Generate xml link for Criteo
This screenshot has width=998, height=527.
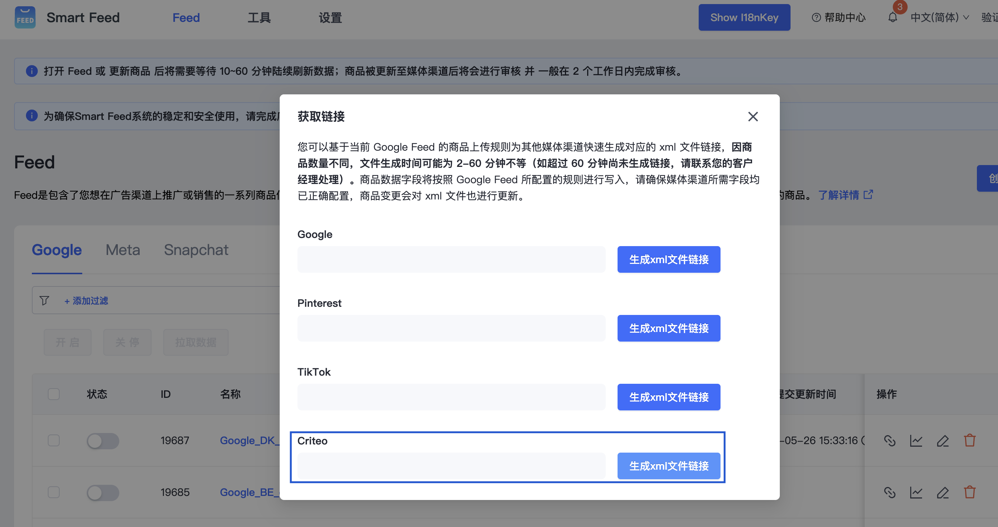click(669, 466)
